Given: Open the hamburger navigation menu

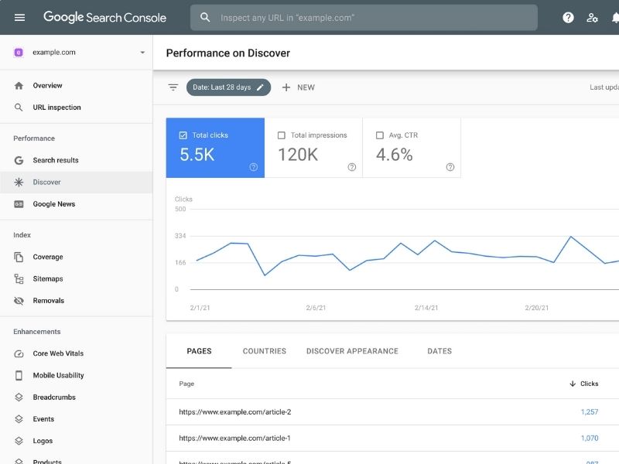Looking at the screenshot, I should 19,17.
